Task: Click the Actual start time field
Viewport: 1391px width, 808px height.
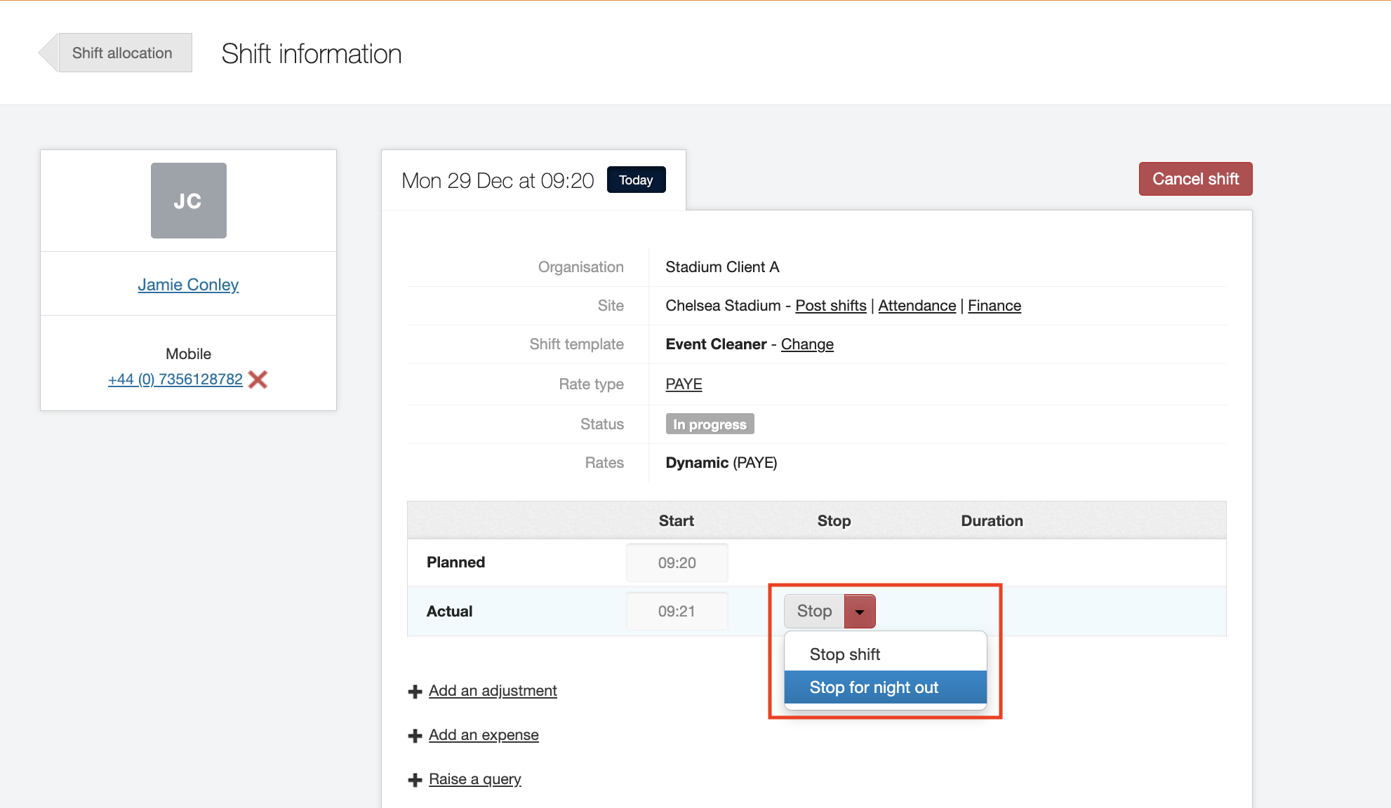Action: (677, 612)
